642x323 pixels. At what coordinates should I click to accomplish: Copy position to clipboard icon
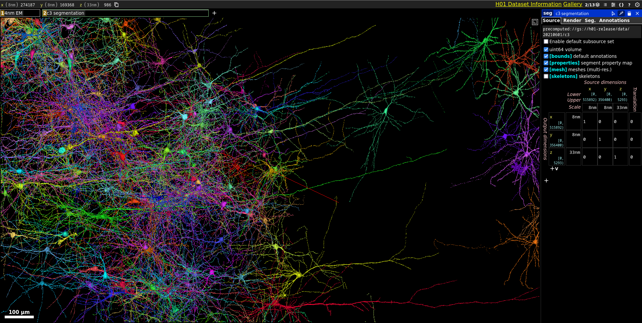click(116, 5)
